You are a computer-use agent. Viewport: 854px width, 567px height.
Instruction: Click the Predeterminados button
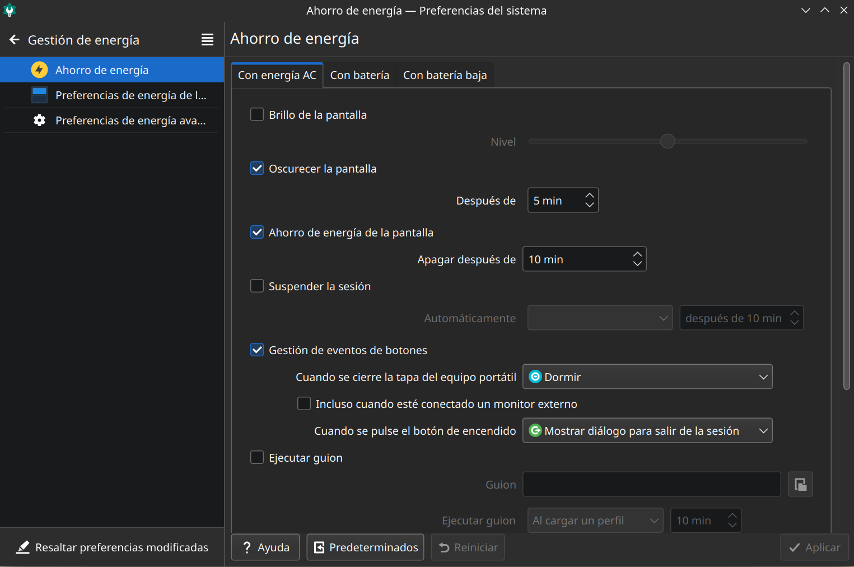365,547
